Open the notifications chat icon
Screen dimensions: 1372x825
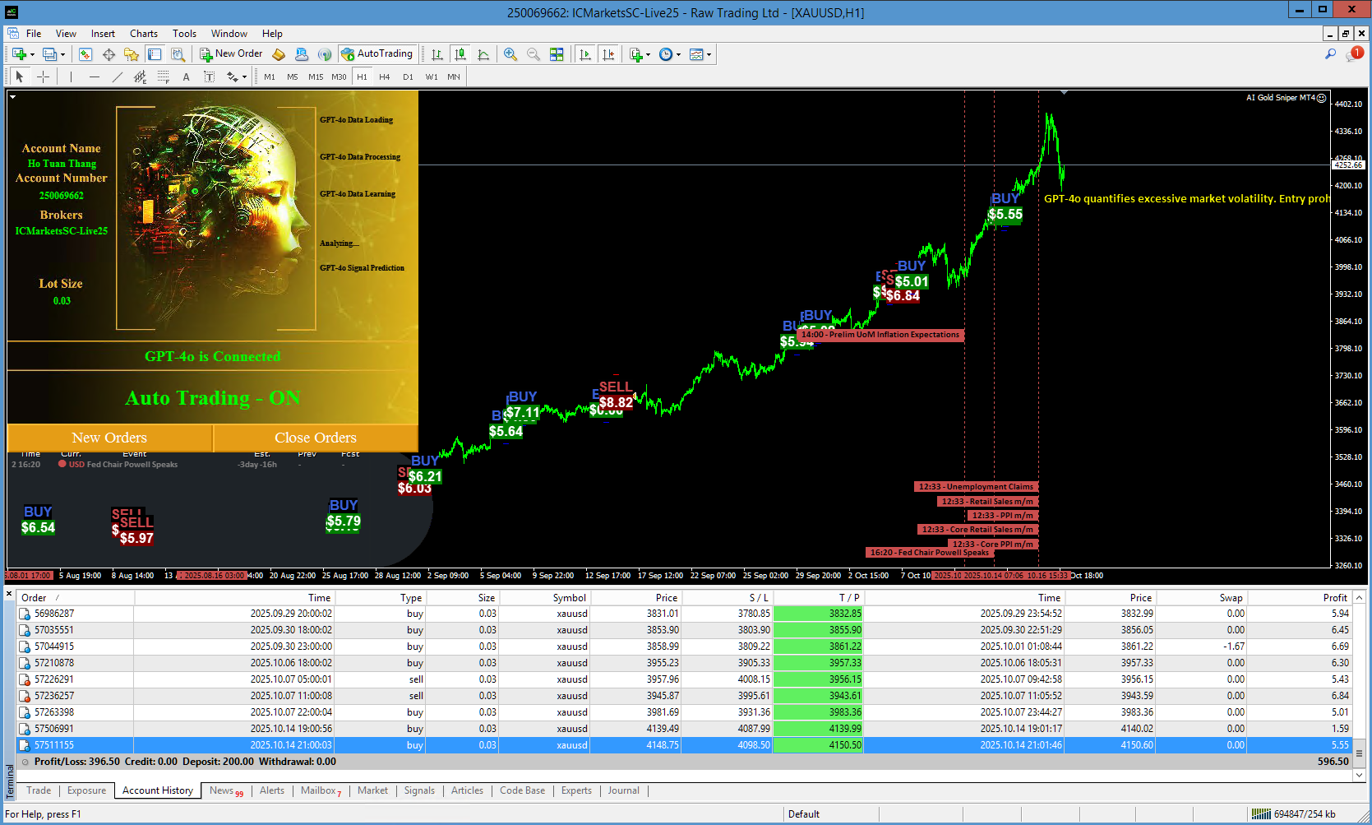[x=1353, y=54]
